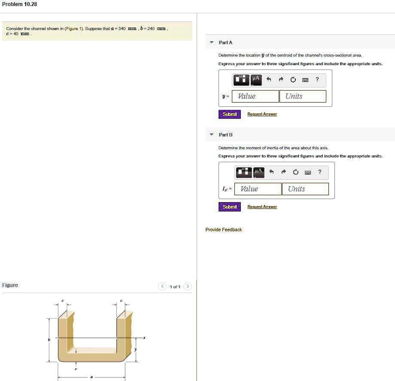Click the Part B heading label

pos(226,135)
